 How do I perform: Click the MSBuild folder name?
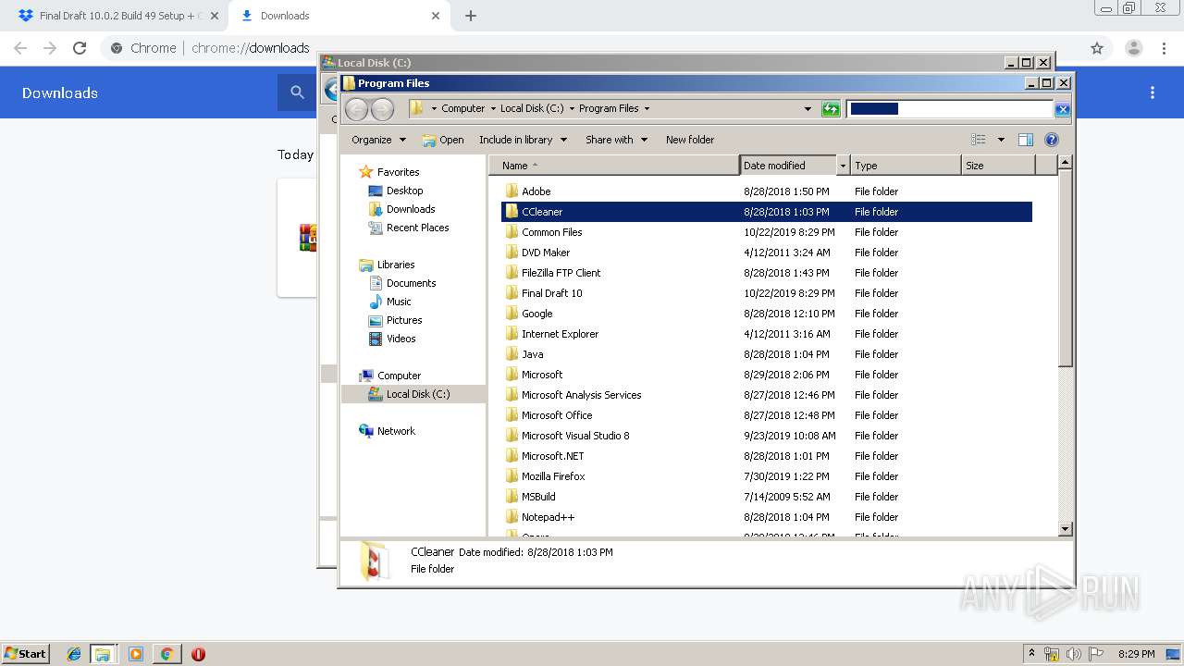(x=538, y=497)
